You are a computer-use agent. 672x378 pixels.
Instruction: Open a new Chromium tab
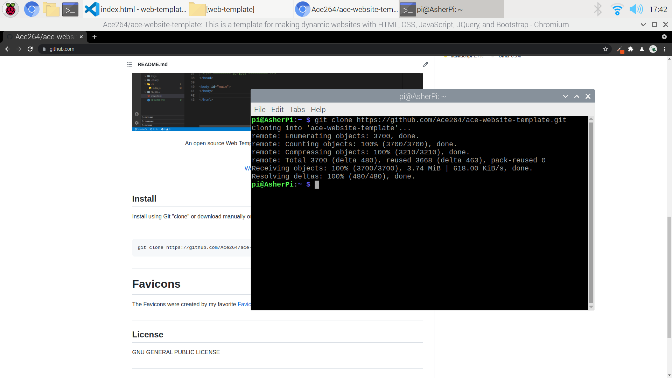coord(94,37)
